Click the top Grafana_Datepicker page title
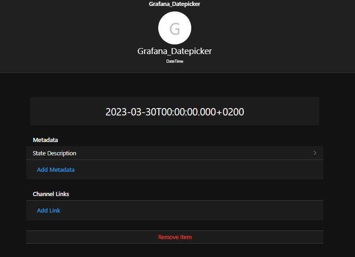 click(174, 4)
